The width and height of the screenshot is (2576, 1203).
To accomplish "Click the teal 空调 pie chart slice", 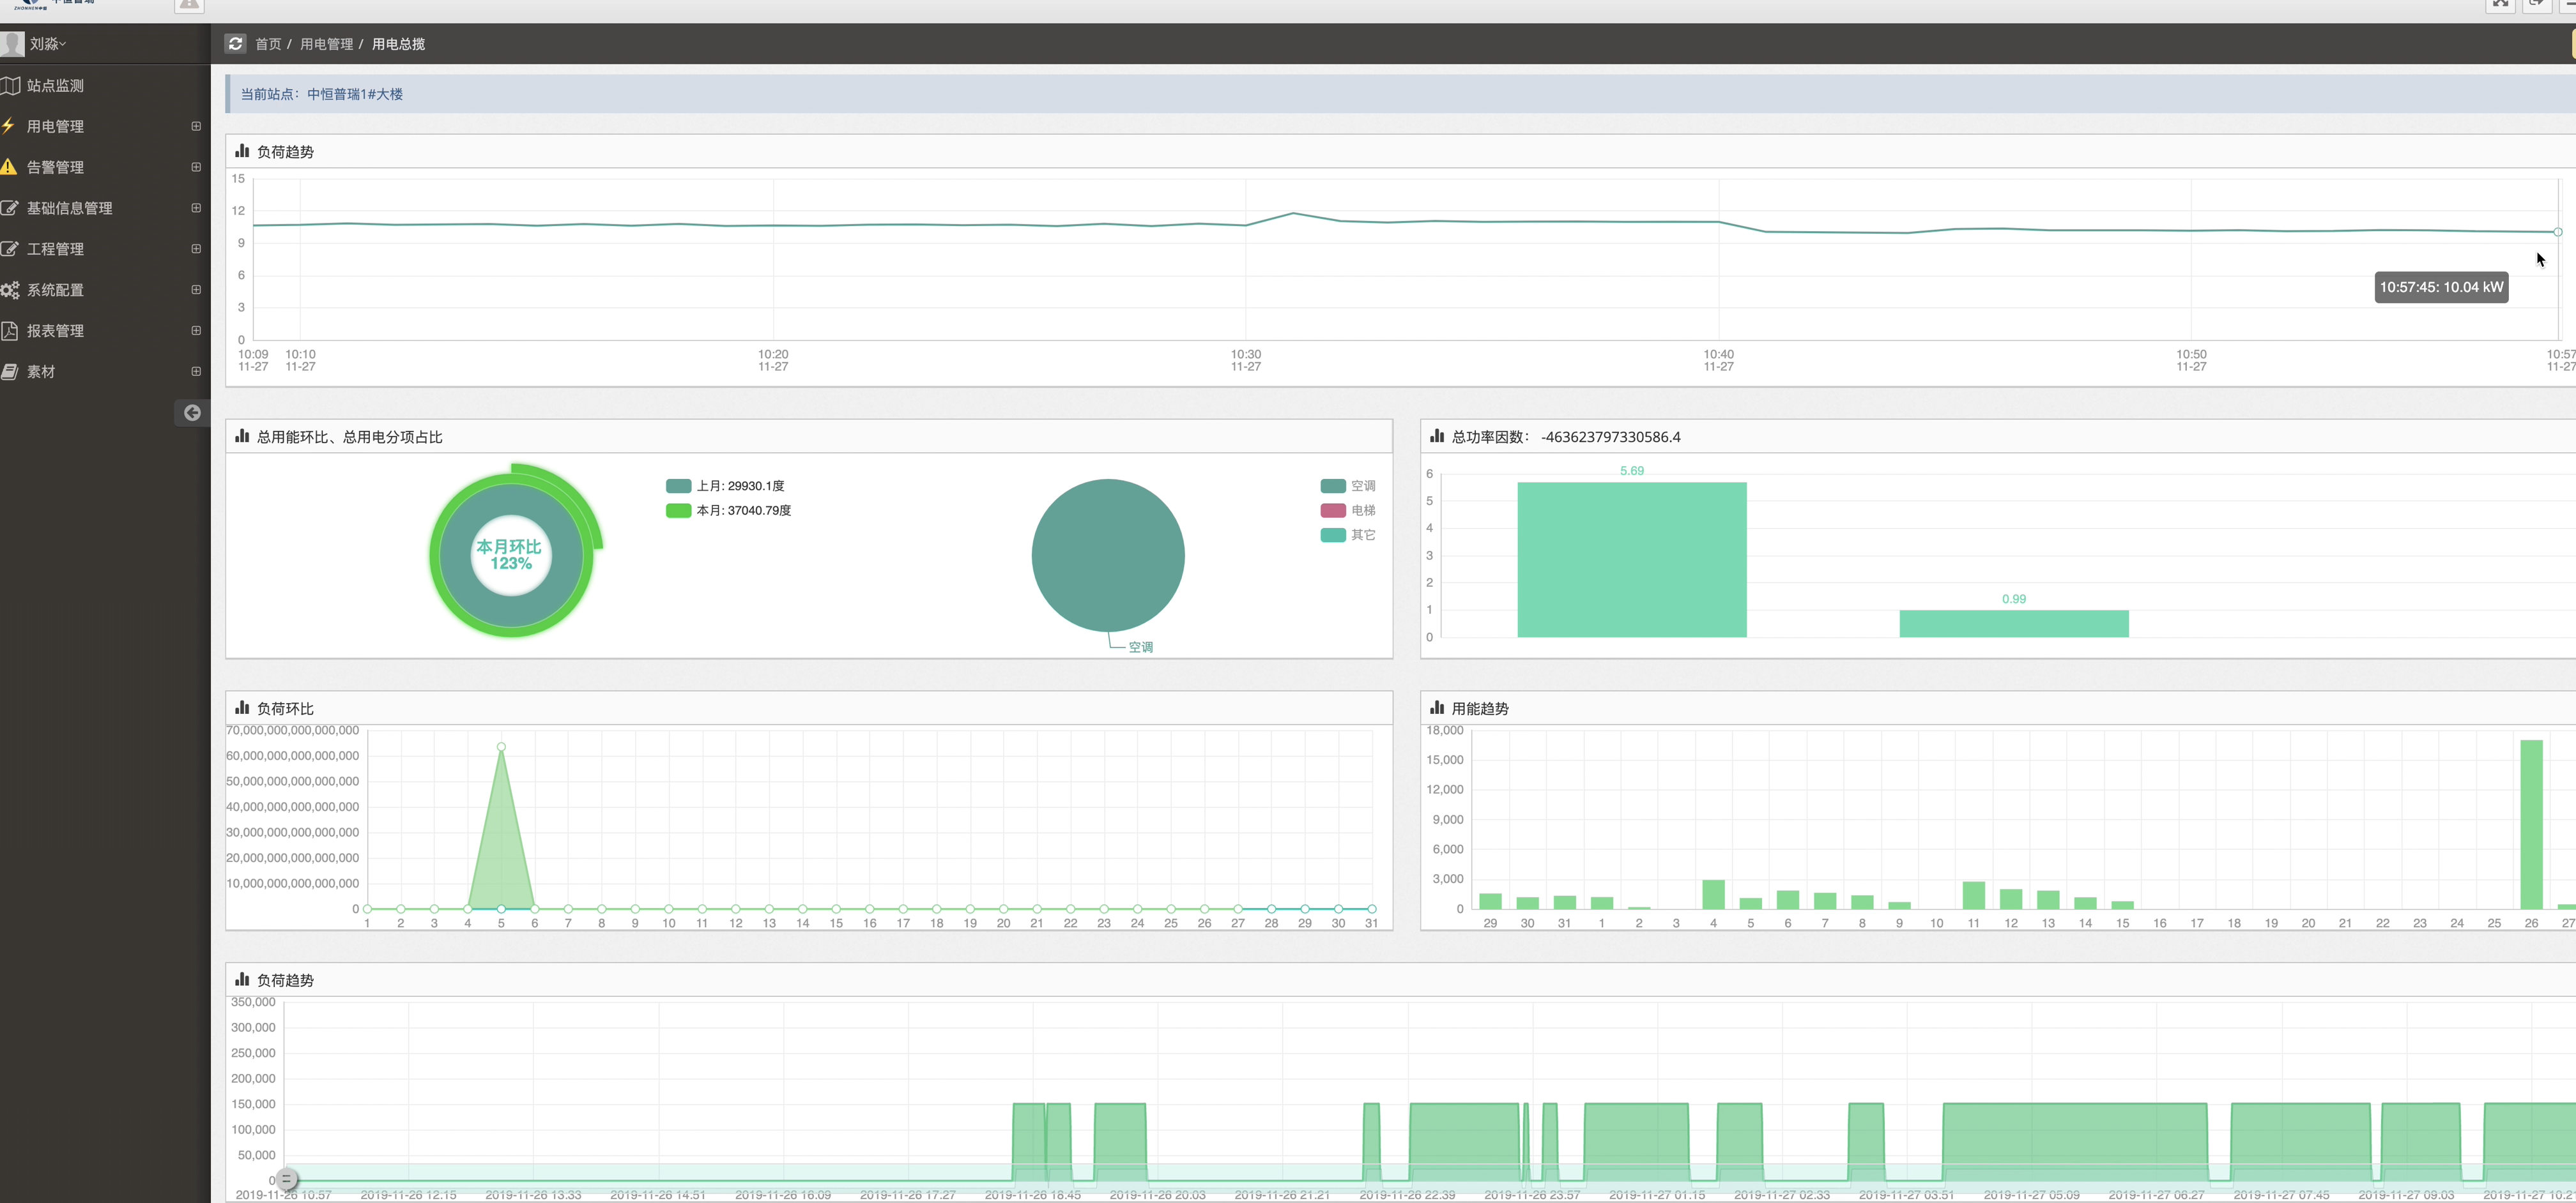I will pos(1108,556).
